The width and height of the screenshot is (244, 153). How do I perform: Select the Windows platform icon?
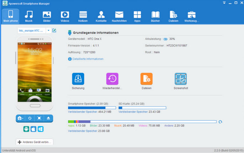pyautogui.click(x=41, y=129)
